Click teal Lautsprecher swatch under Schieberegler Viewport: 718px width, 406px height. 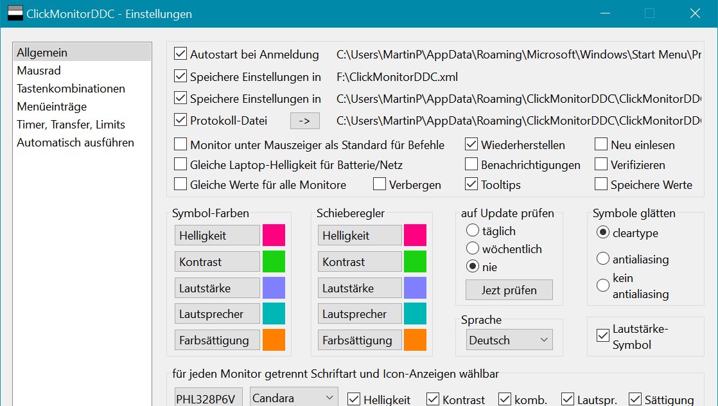[415, 313]
